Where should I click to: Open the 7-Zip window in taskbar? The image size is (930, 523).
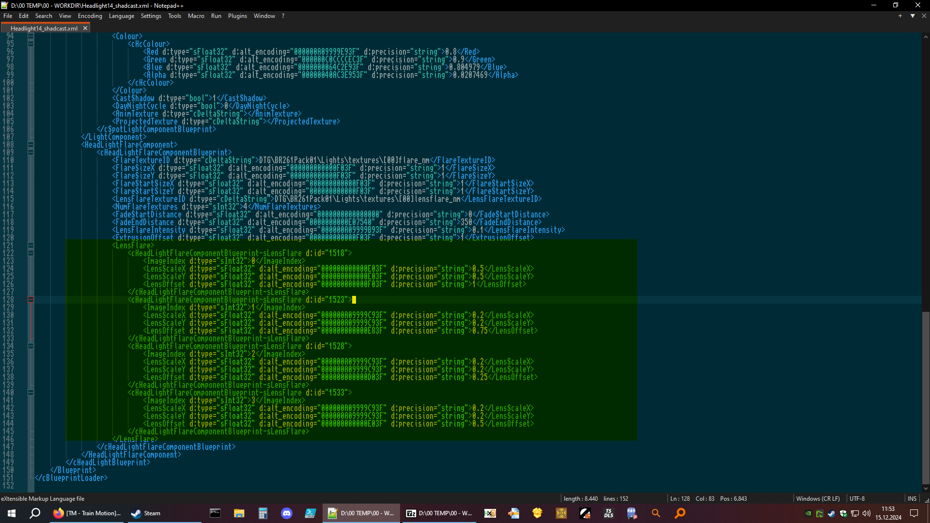coord(439,513)
